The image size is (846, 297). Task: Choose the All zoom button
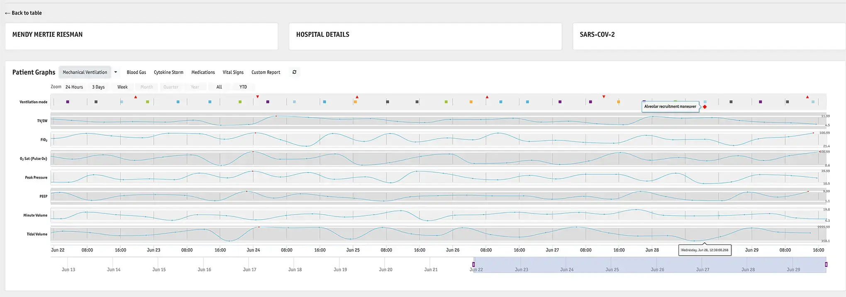(x=219, y=87)
